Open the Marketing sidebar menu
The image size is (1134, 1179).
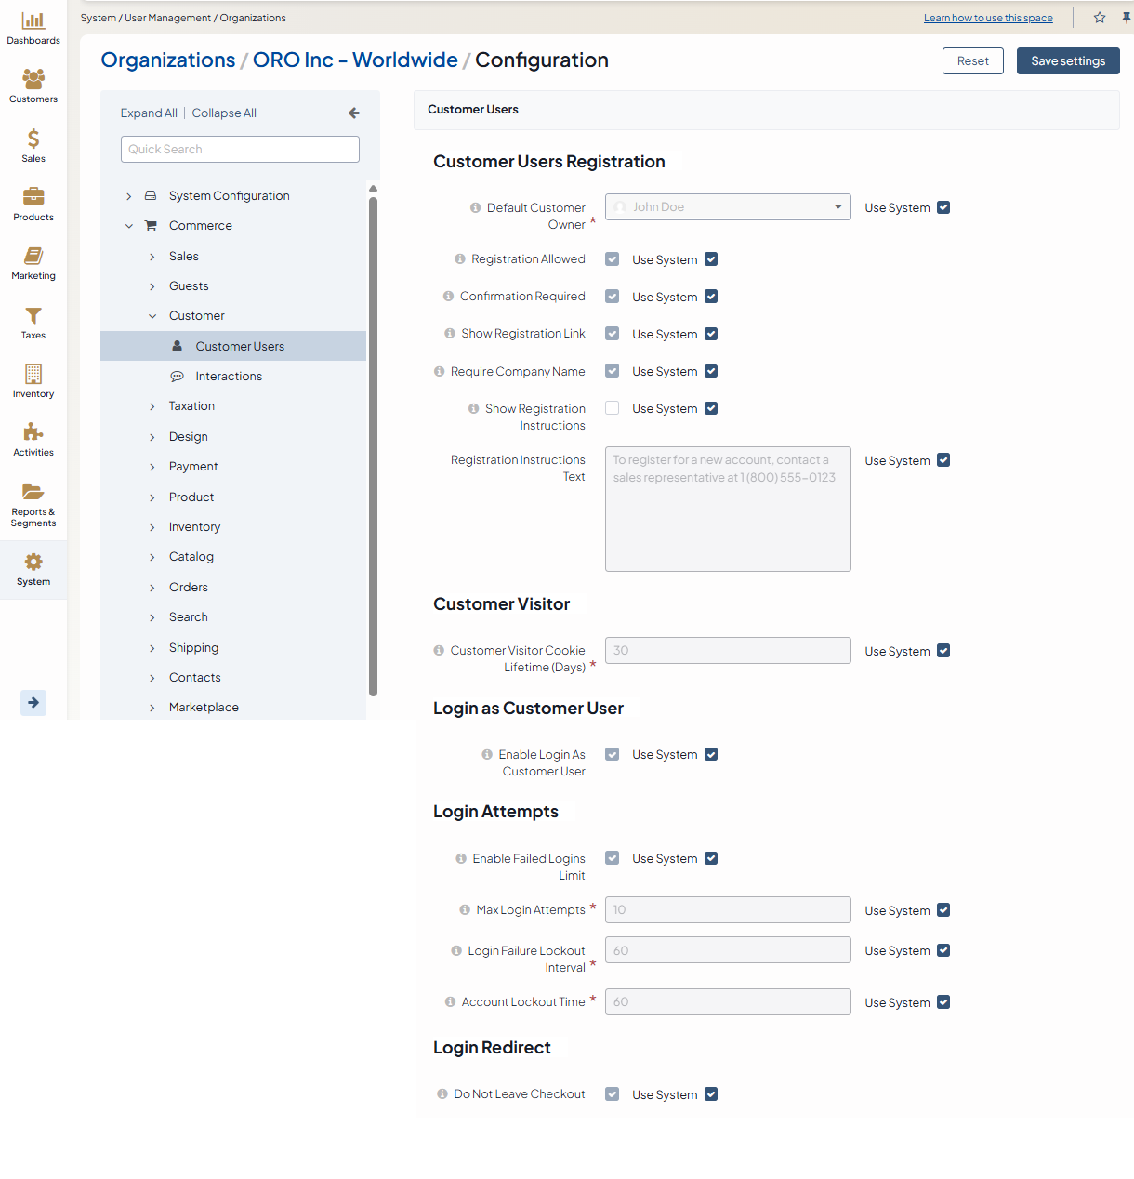click(x=33, y=263)
